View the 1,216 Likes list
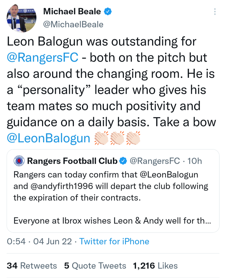226x278 pixels. pyautogui.click(x=155, y=266)
